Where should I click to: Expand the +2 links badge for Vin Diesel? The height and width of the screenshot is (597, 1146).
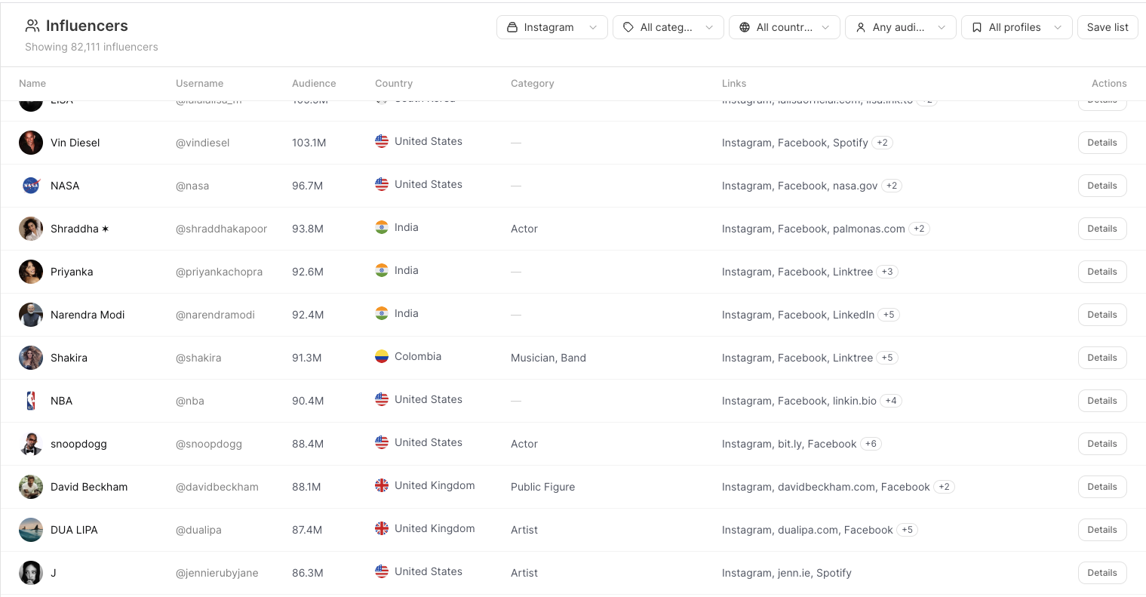[x=883, y=143]
